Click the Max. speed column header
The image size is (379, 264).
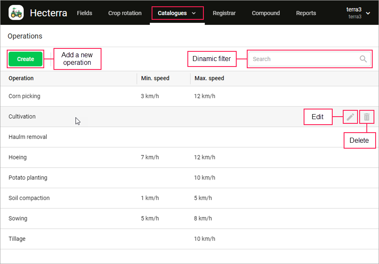[209, 78]
